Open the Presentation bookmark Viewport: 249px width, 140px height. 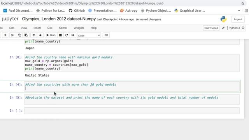click(102, 10)
